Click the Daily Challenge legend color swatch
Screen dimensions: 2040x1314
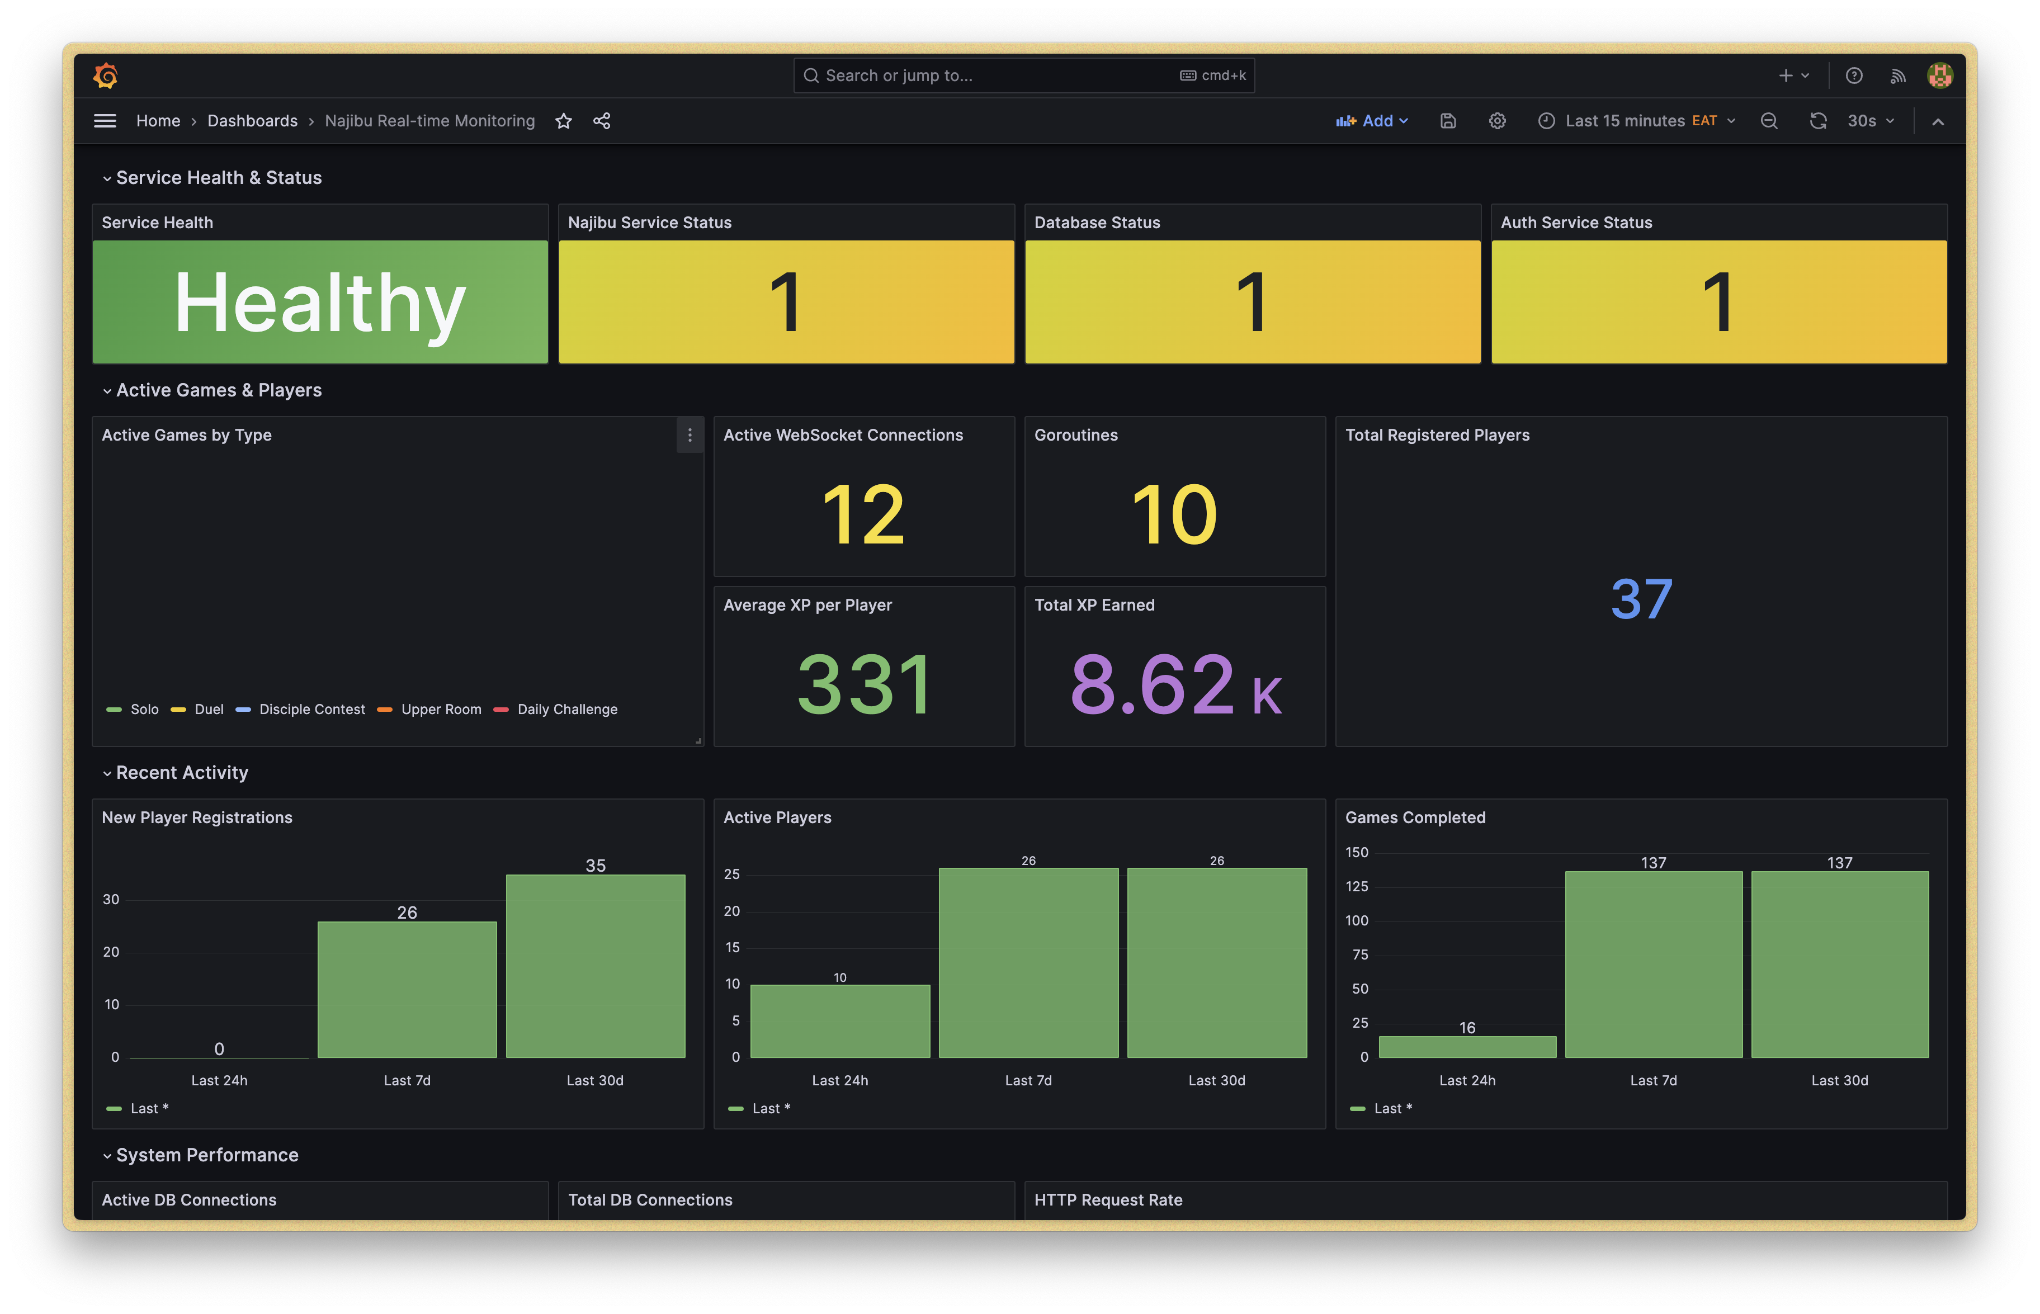[501, 709]
